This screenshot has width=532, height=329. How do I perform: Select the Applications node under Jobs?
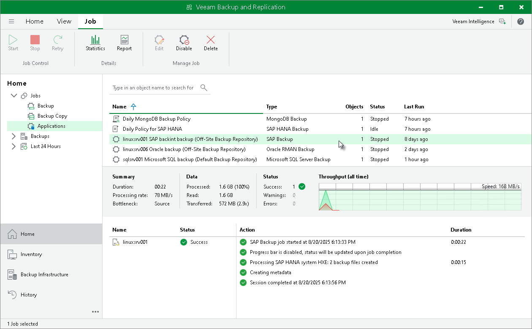(x=52, y=126)
